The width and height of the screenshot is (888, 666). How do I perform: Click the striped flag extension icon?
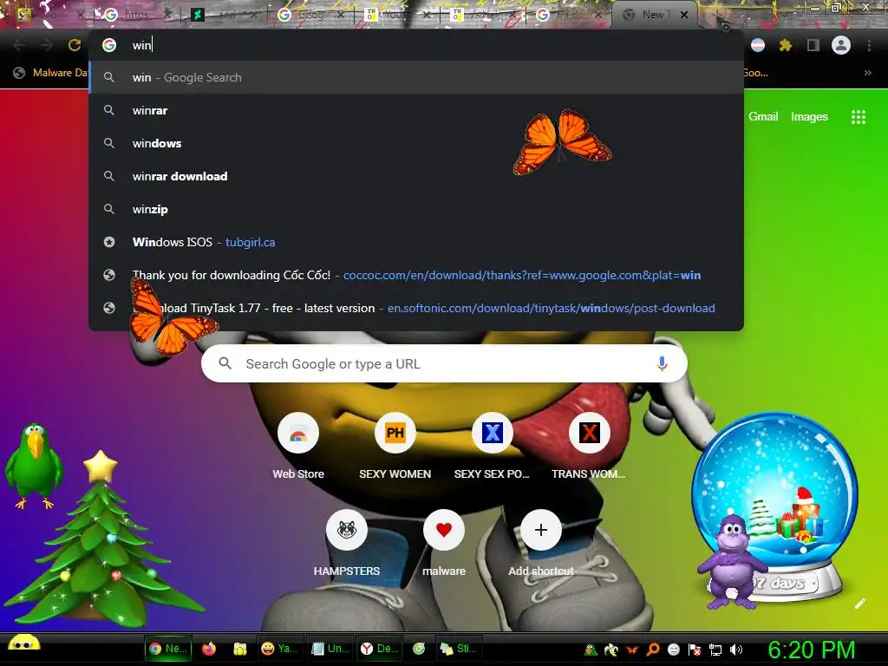coord(758,45)
